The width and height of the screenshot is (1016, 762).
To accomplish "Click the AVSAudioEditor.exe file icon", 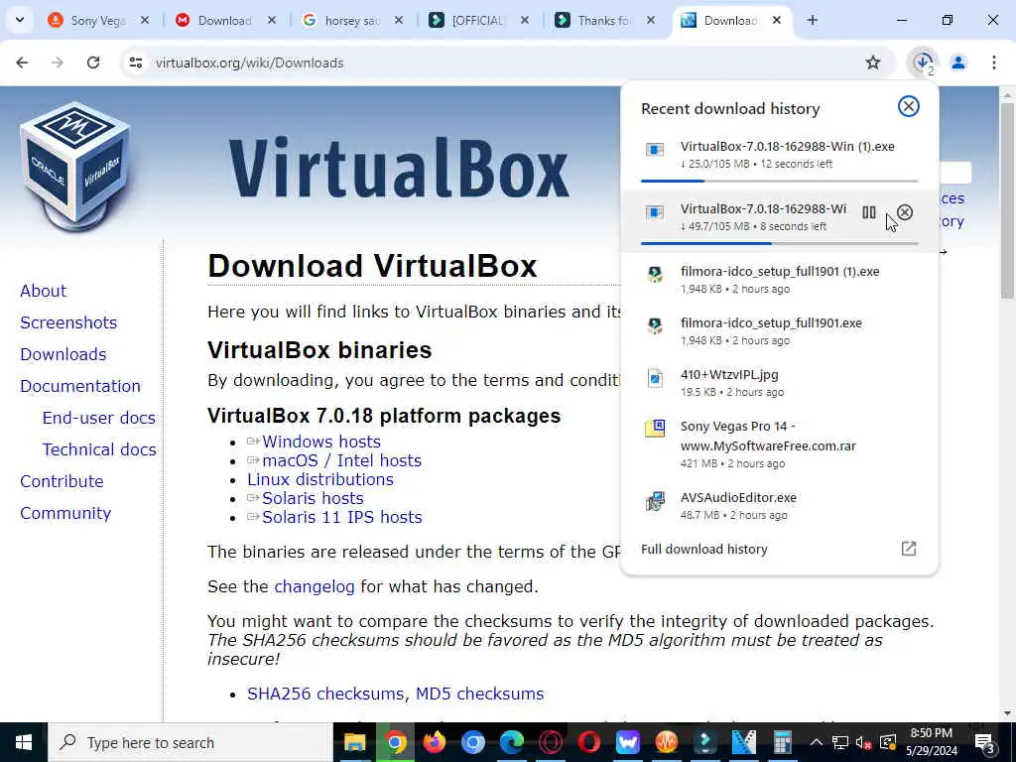I will 655,501.
